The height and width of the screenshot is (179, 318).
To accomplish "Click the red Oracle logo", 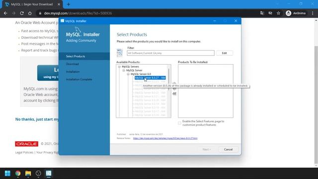I will 26,144.
